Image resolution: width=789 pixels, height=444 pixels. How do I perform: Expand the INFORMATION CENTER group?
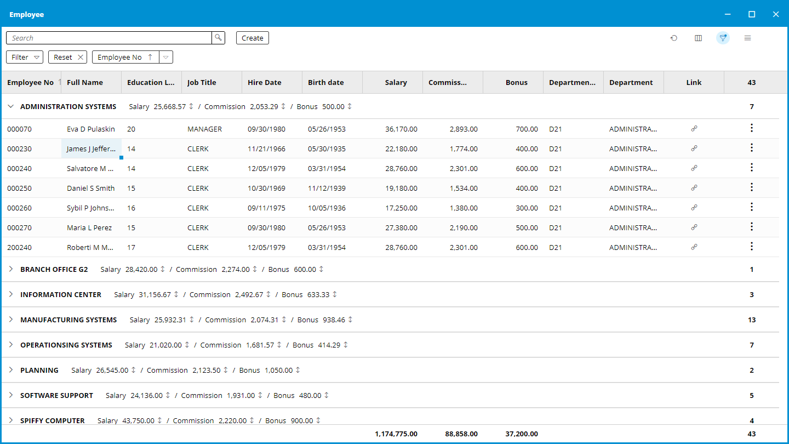point(10,294)
